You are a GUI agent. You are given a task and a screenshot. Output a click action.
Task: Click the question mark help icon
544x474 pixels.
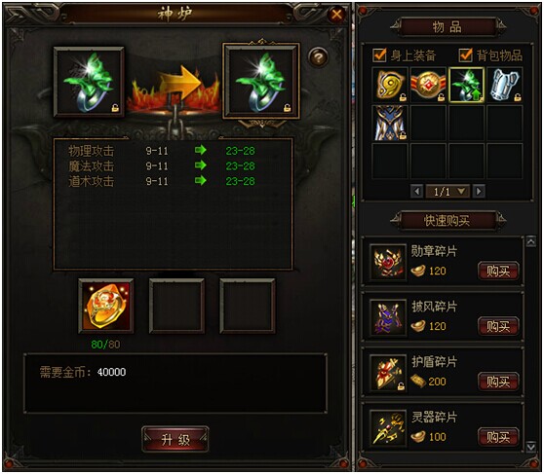click(318, 56)
